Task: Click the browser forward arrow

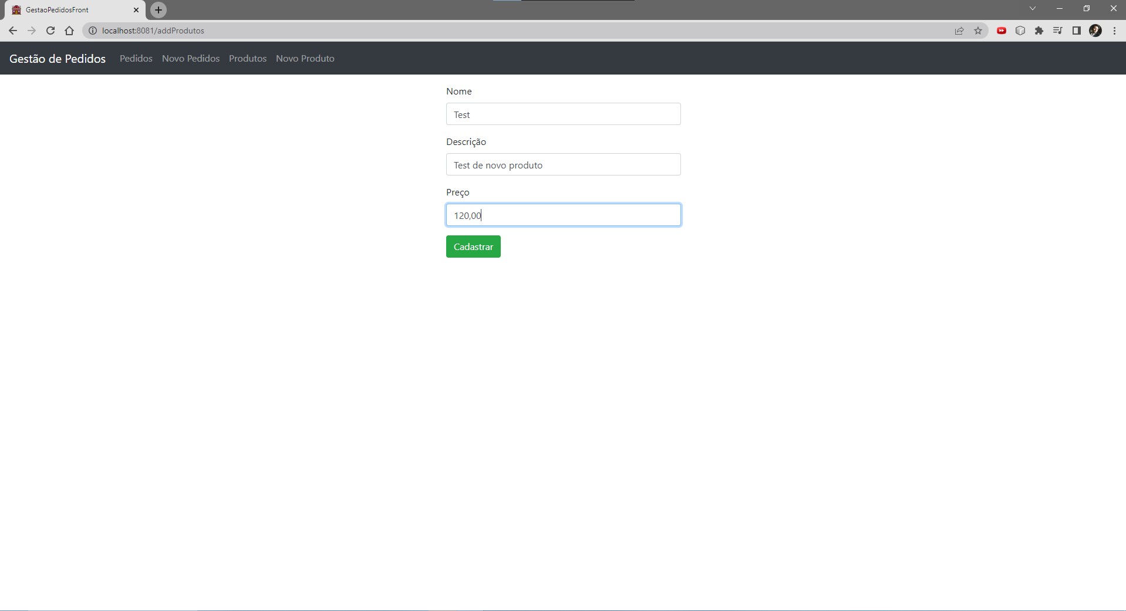Action: click(32, 31)
